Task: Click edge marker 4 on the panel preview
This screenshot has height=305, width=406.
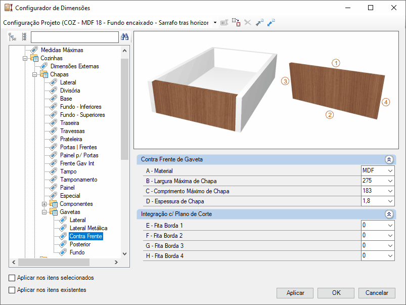Action: coord(386,102)
